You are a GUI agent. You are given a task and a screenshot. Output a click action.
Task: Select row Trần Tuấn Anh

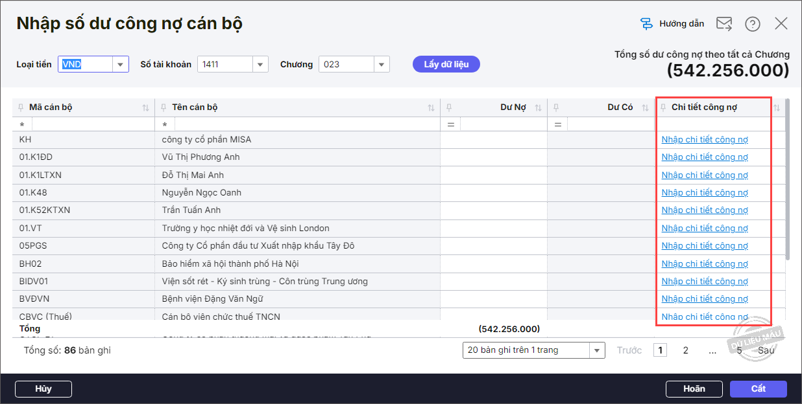coord(398,210)
